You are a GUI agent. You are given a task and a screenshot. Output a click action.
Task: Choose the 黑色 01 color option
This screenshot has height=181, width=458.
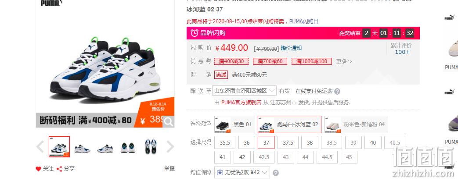[235, 124]
